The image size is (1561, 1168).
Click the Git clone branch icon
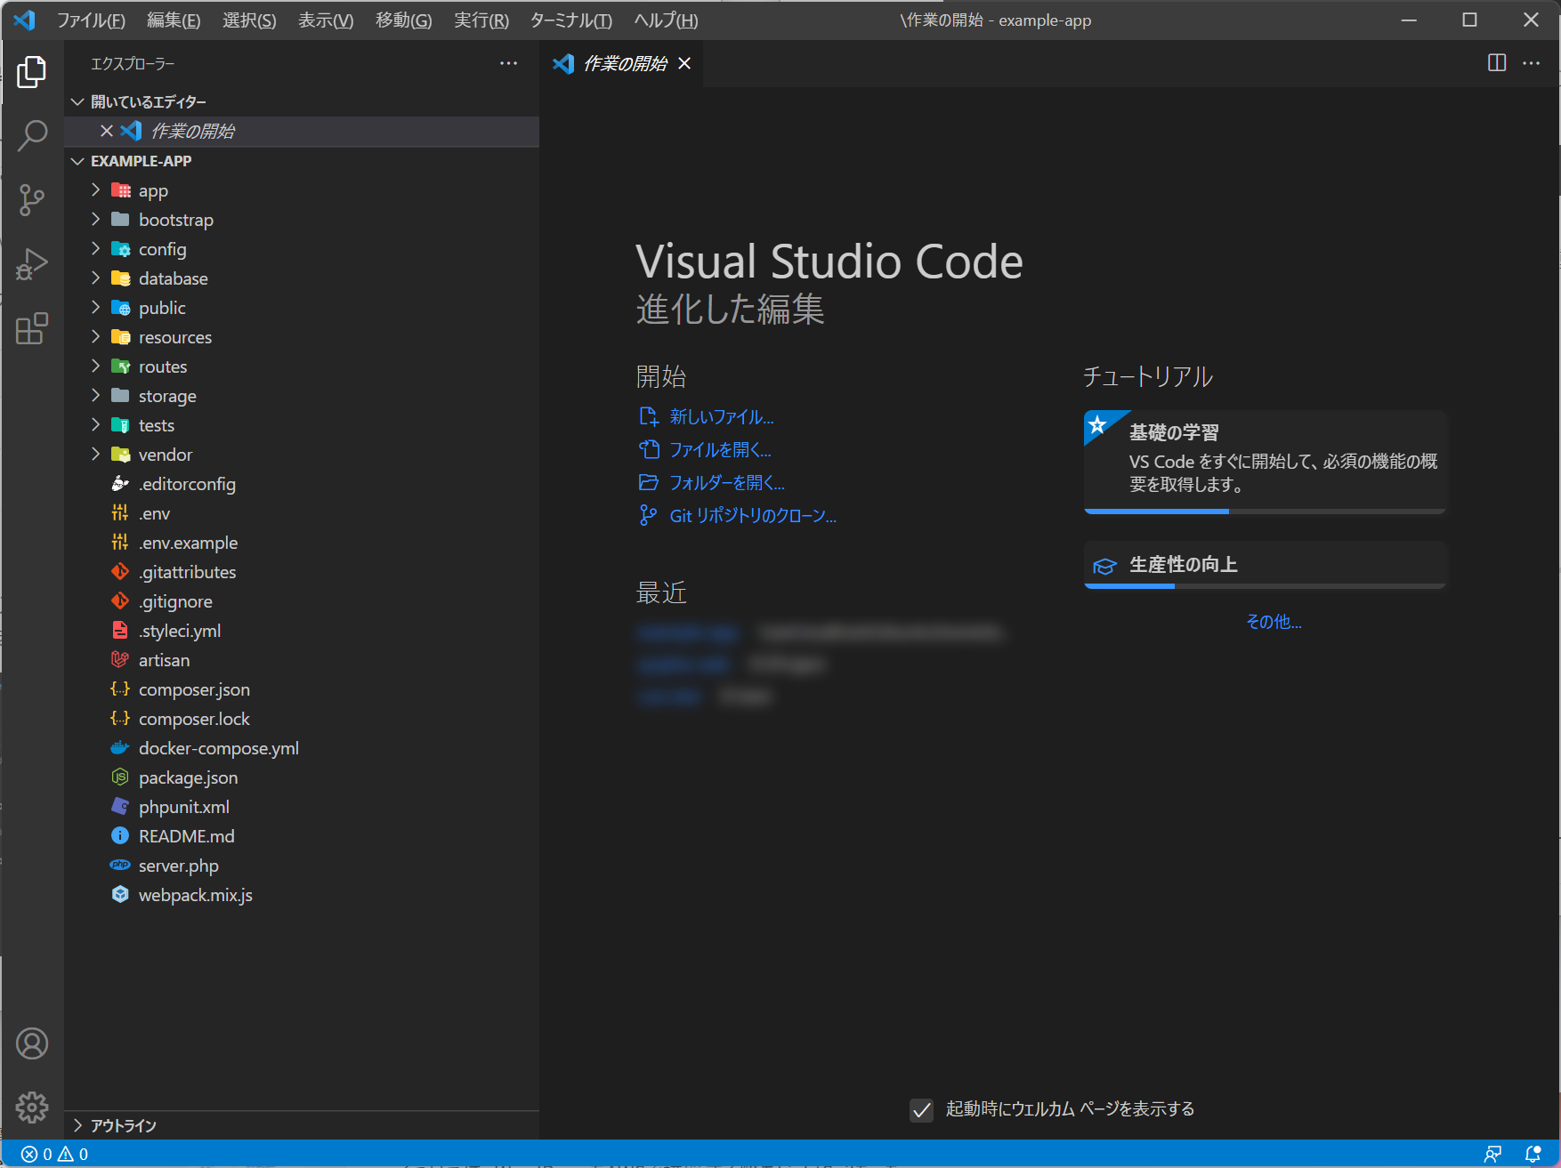(649, 515)
